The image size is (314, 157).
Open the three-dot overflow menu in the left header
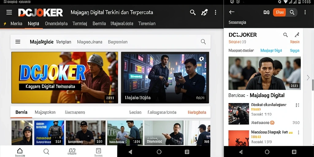tap(216, 12)
